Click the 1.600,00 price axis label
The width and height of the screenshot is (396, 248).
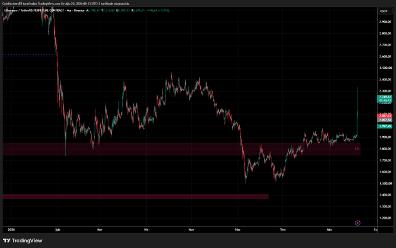pyautogui.click(x=385, y=172)
